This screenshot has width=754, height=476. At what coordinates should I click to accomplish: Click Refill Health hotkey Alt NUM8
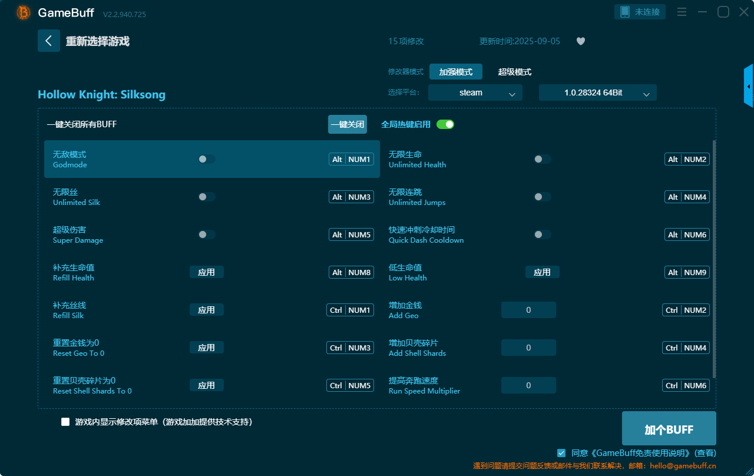351,272
